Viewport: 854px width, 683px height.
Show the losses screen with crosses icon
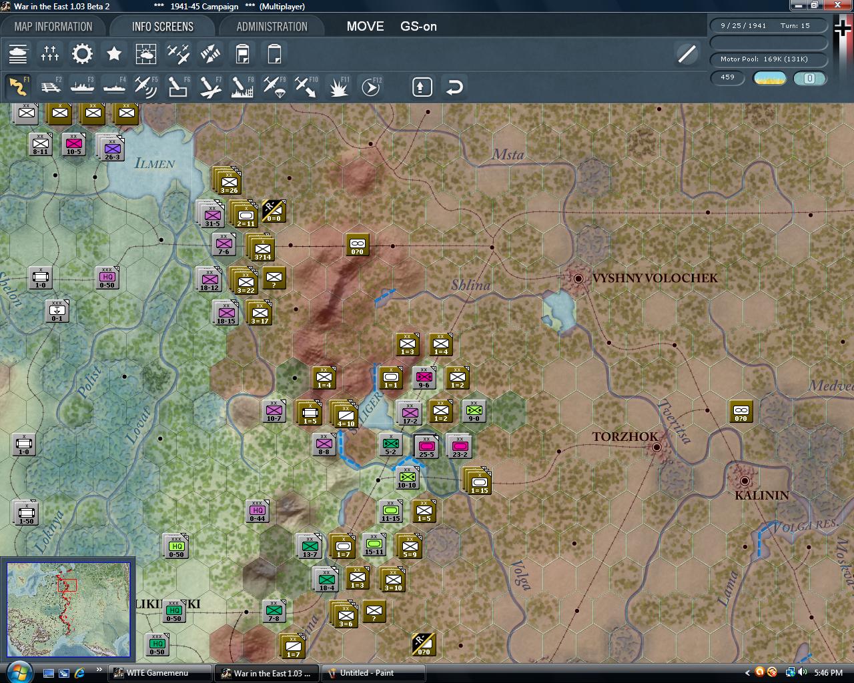tap(50, 53)
